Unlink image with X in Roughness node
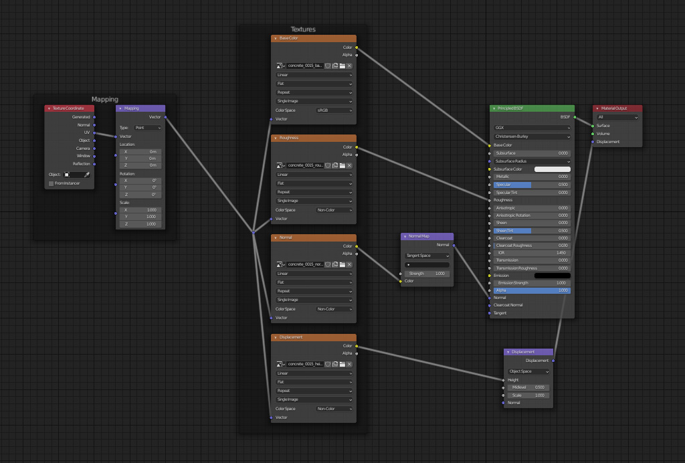Screen dimensions: 685x463 click(x=349, y=165)
